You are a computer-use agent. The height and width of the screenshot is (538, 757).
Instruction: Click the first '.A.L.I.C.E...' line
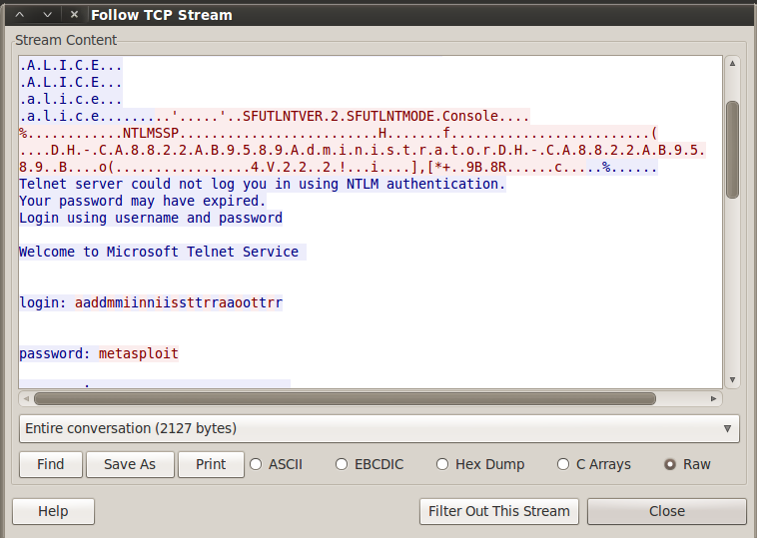71,65
